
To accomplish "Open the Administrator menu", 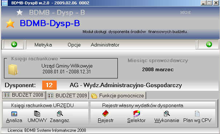I will point(105,45).
